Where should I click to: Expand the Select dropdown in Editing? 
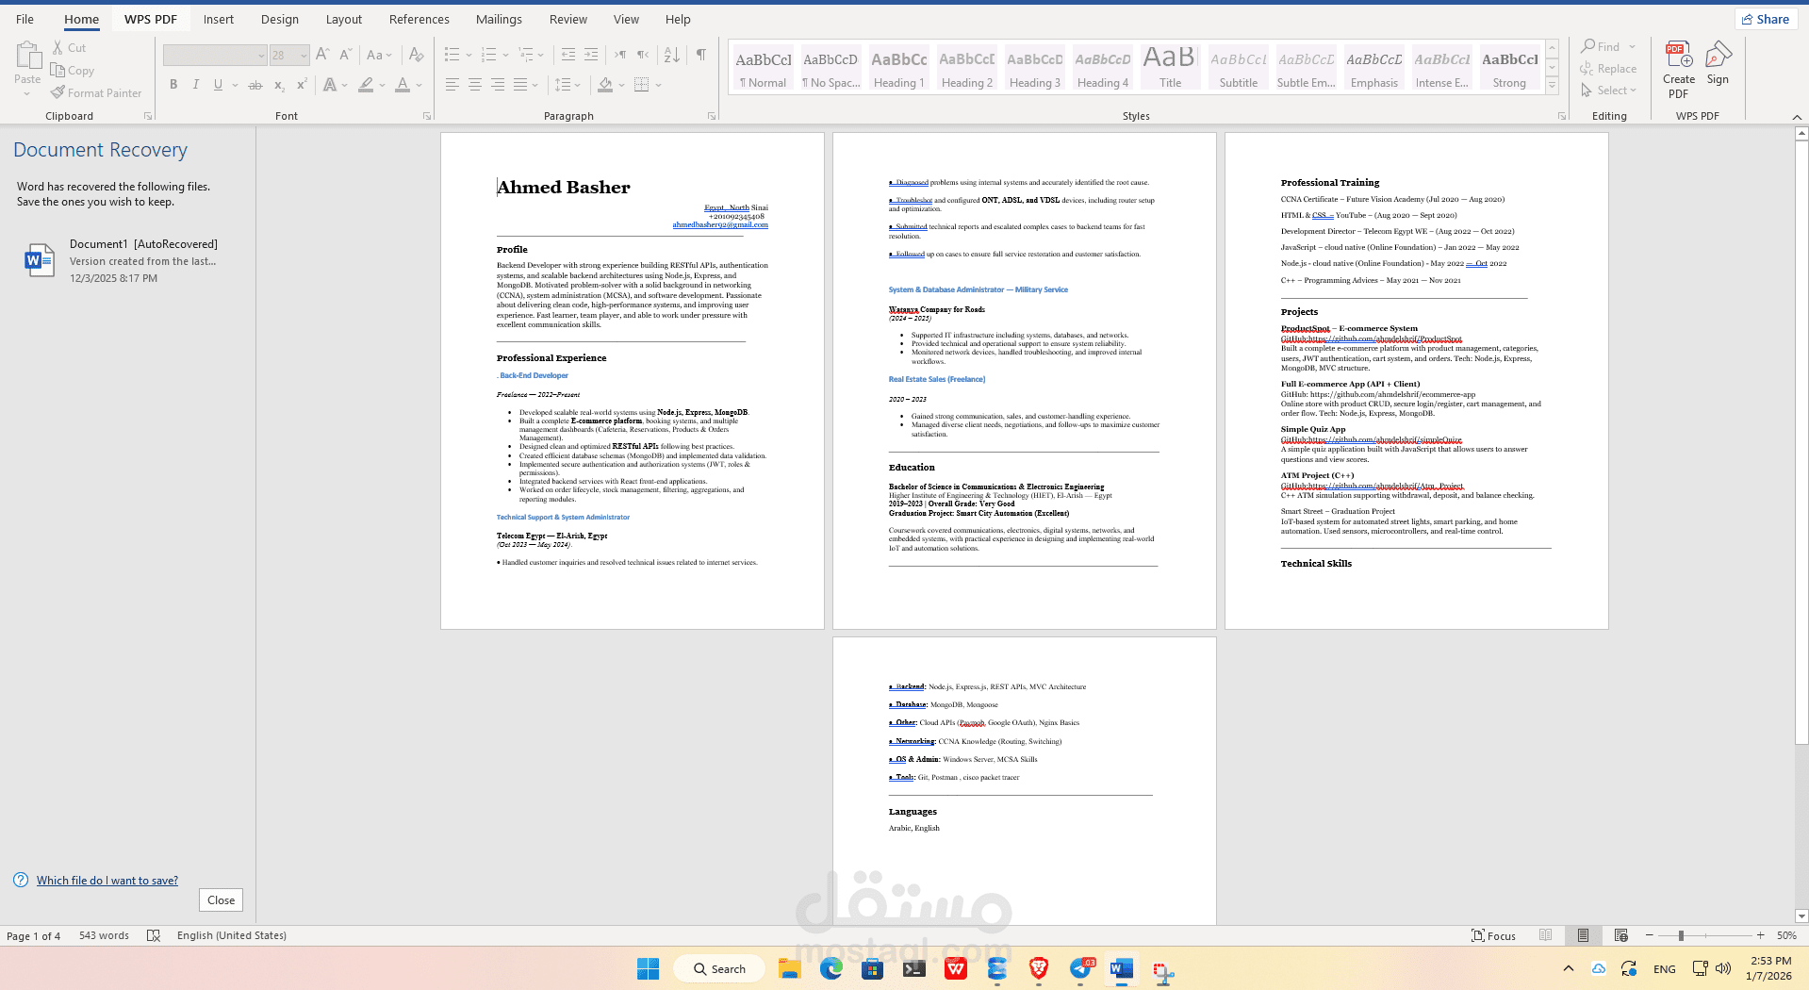coord(1633,91)
